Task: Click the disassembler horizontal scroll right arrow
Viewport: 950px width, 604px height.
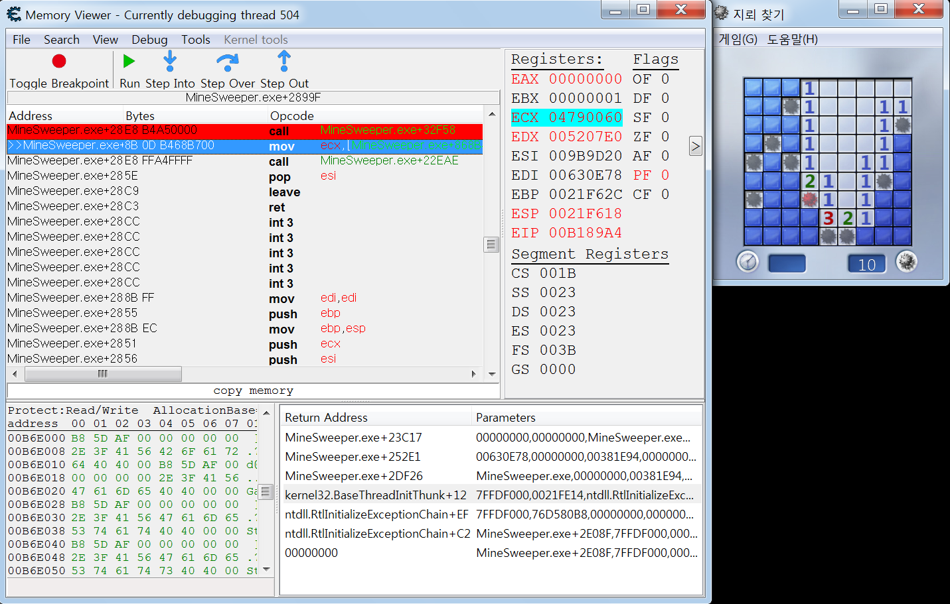Action: pos(473,374)
